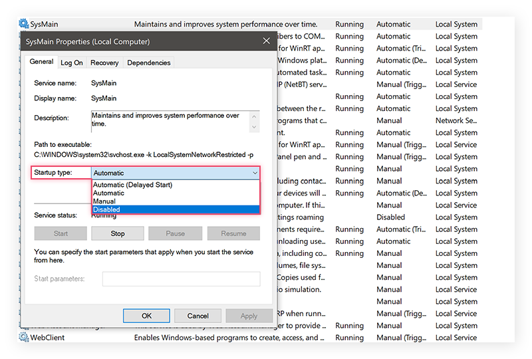Click SysMain's Running status cell
This screenshot has height=359, width=532.
350,24
